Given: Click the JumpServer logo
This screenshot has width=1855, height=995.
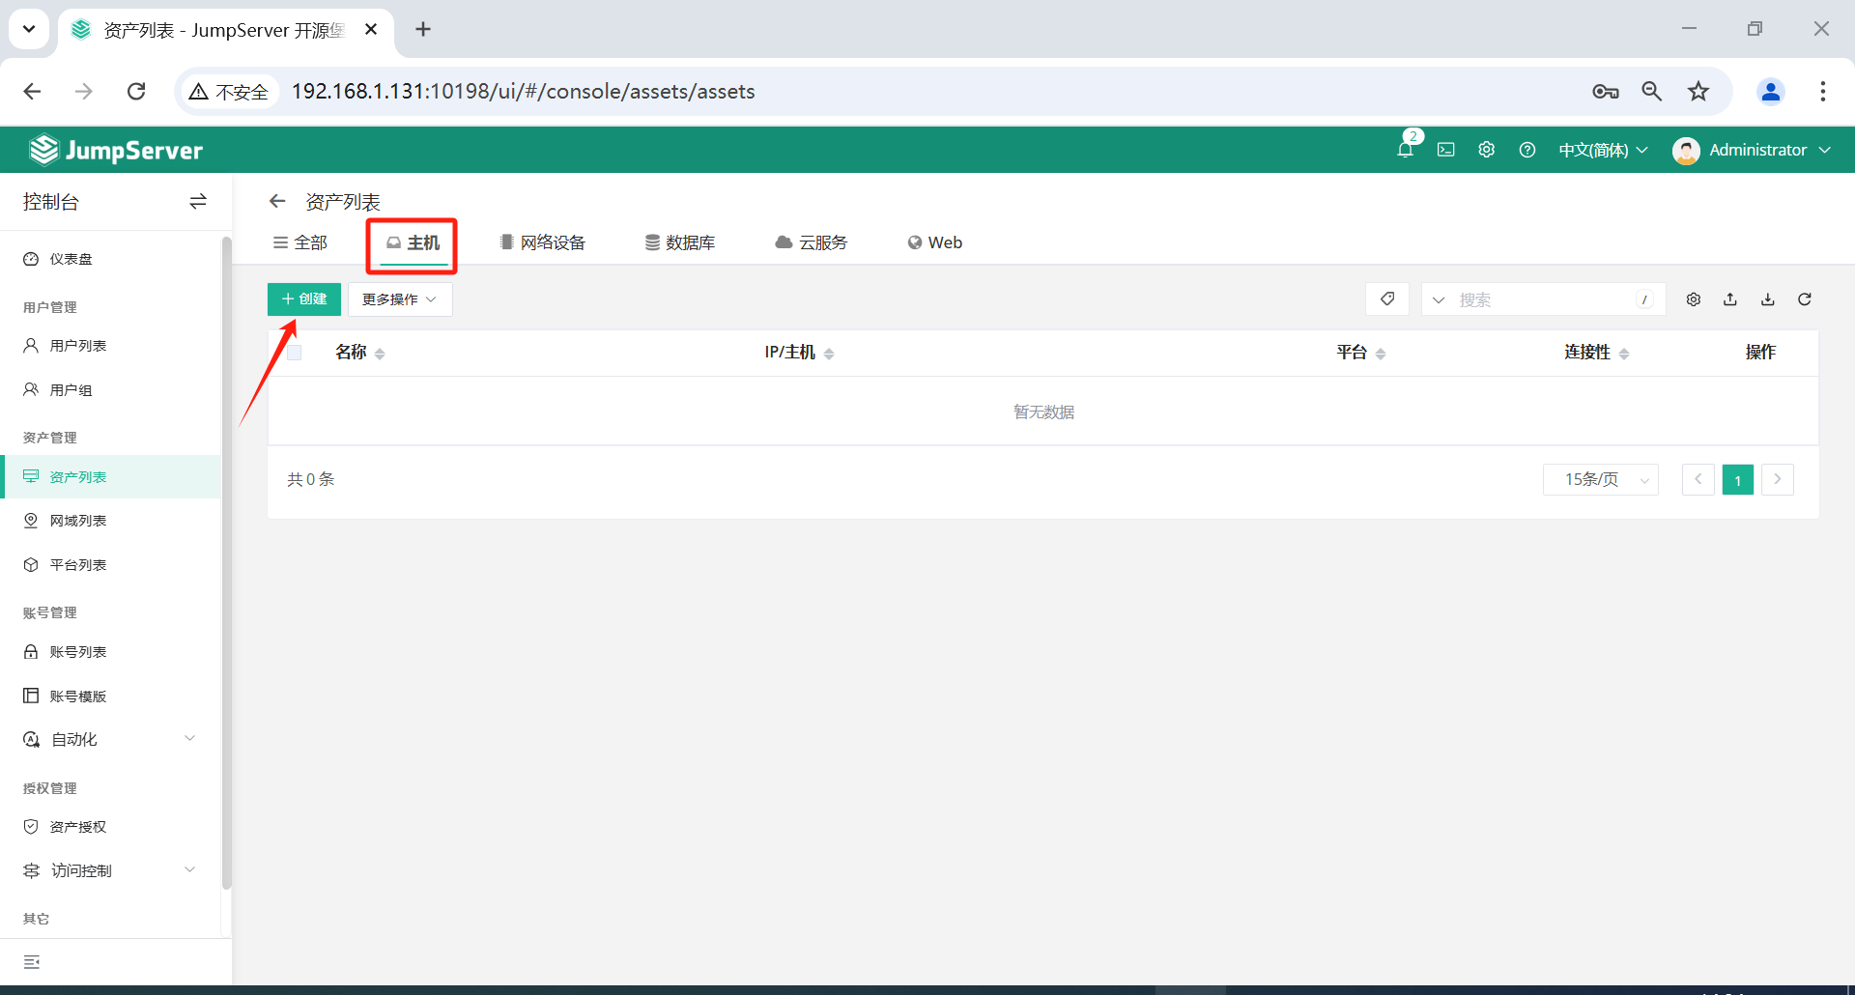Looking at the screenshot, I should 116,150.
